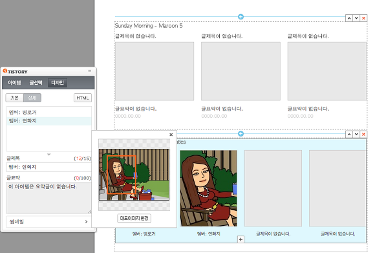Click the 글요약 summary text area
The width and height of the screenshot is (375, 253).
click(x=48, y=198)
